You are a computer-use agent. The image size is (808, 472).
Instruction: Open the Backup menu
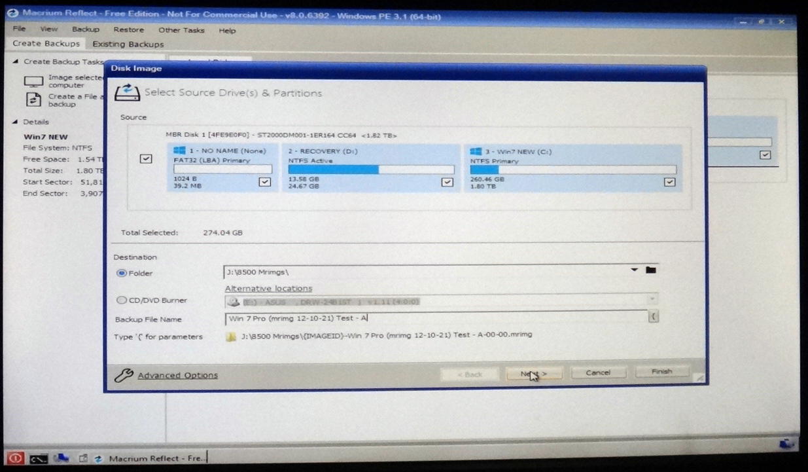[85, 29]
